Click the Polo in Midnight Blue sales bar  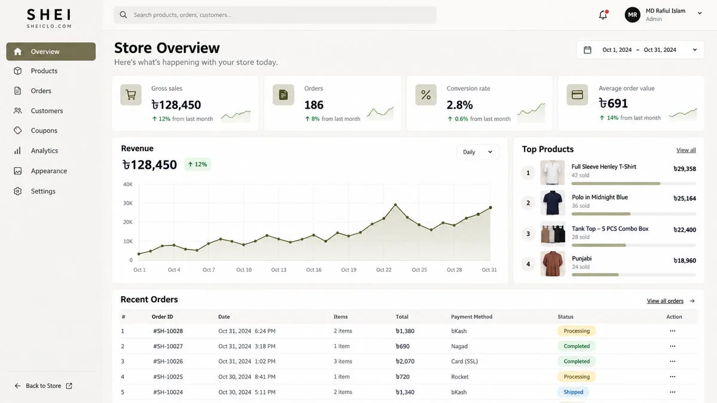[634, 214]
